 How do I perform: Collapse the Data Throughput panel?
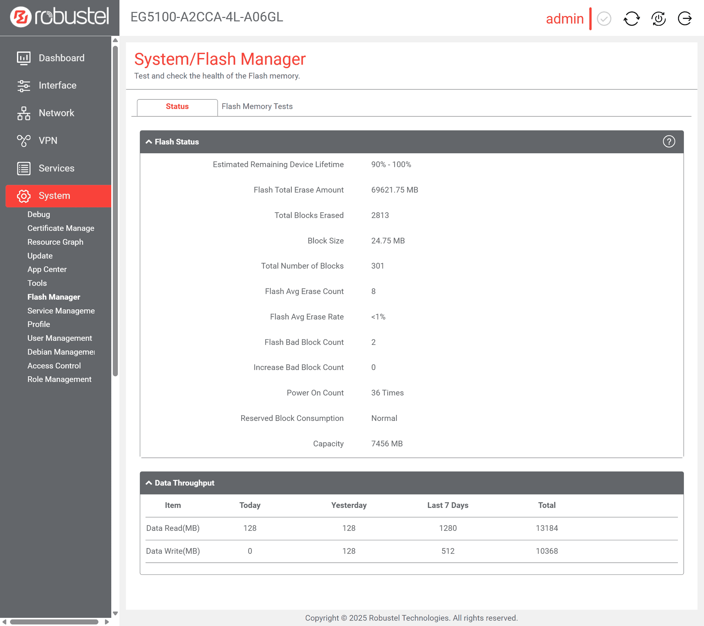(149, 483)
